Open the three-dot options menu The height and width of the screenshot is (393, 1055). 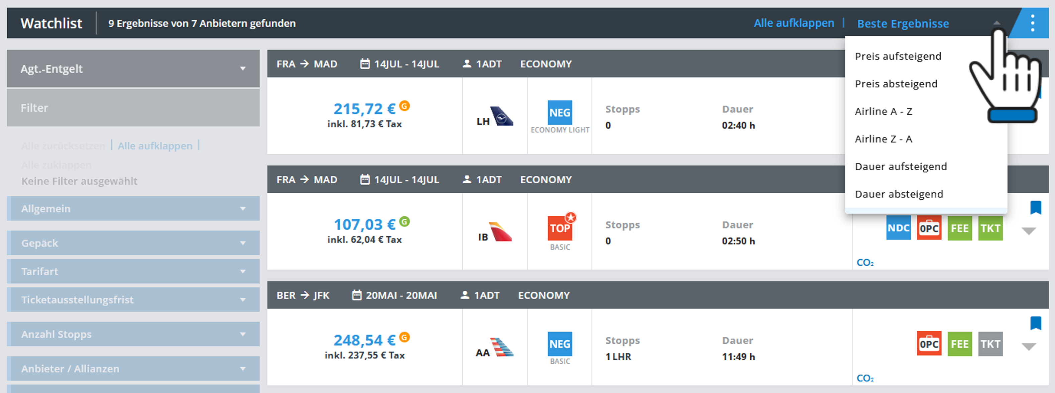[x=1032, y=23]
